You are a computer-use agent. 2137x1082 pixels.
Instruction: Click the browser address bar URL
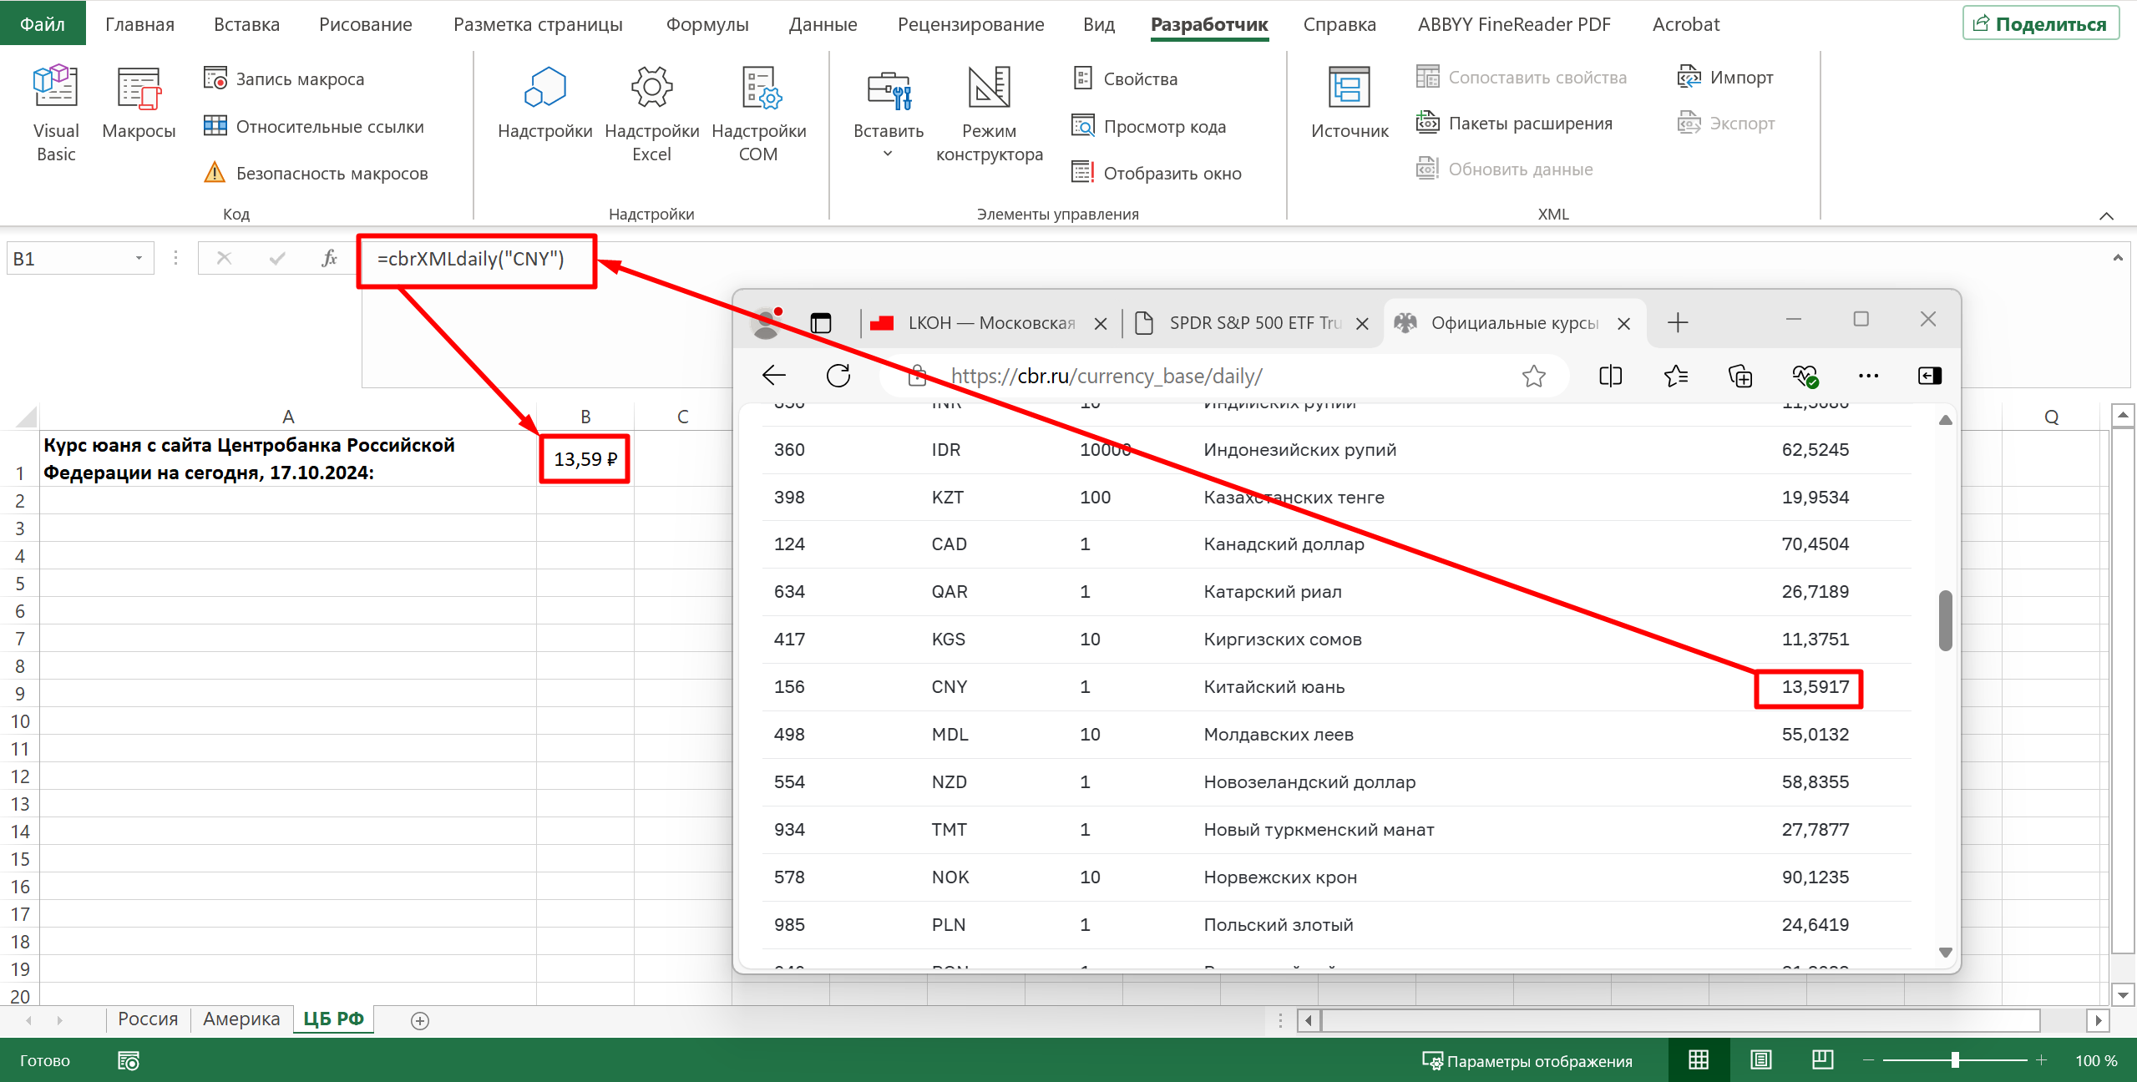pos(1106,376)
